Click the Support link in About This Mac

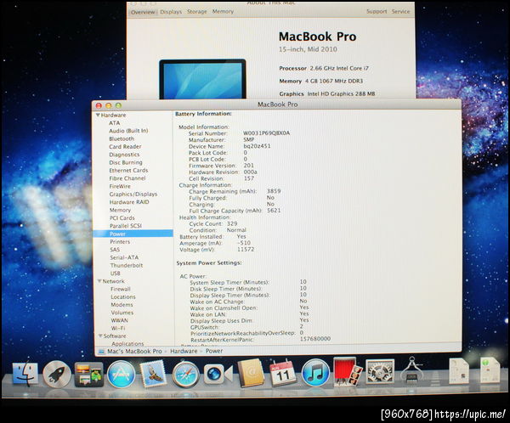[377, 11]
